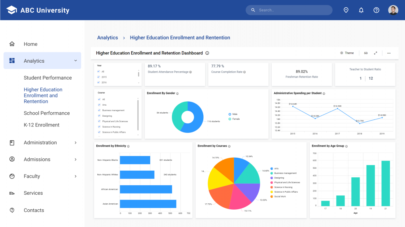
Task: Select Student Performance in the sidebar
Action: coord(48,78)
